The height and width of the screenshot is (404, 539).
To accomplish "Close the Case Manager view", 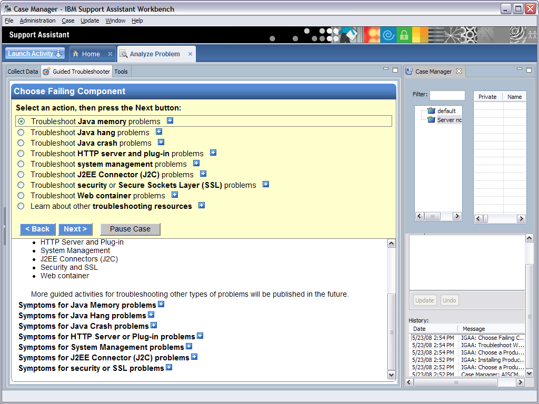I will 459,71.
